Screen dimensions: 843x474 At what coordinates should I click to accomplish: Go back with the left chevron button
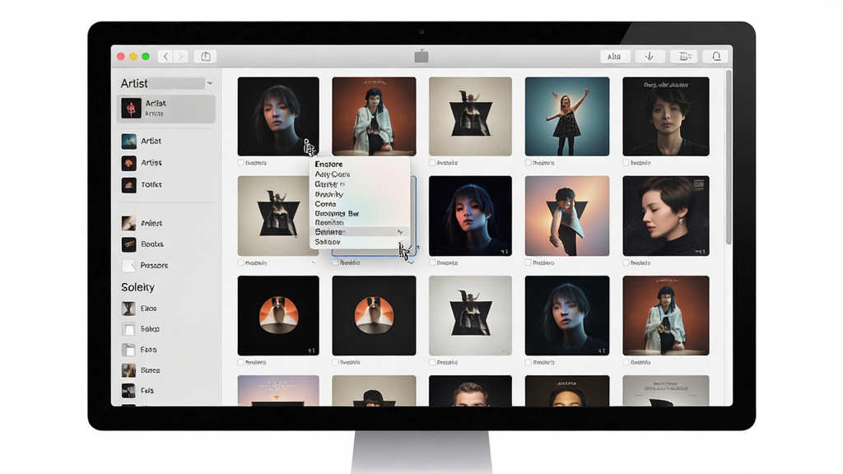(165, 57)
